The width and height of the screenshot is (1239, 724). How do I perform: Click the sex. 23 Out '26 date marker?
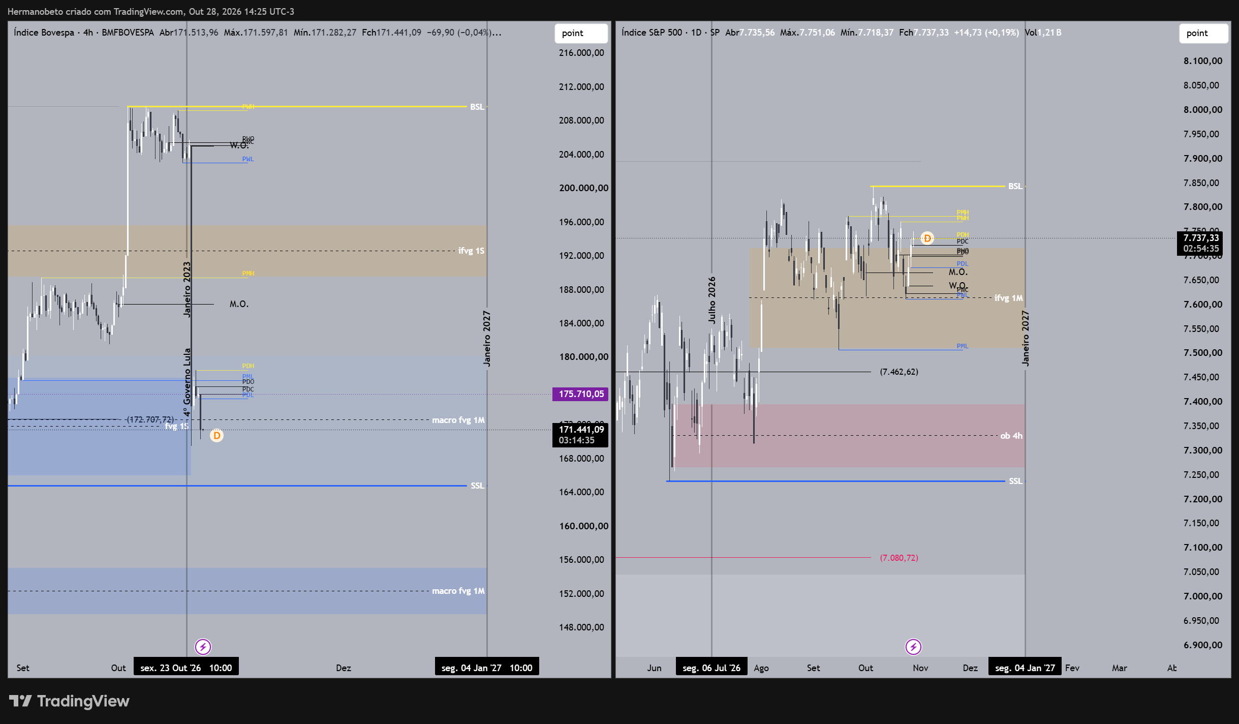click(x=186, y=668)
